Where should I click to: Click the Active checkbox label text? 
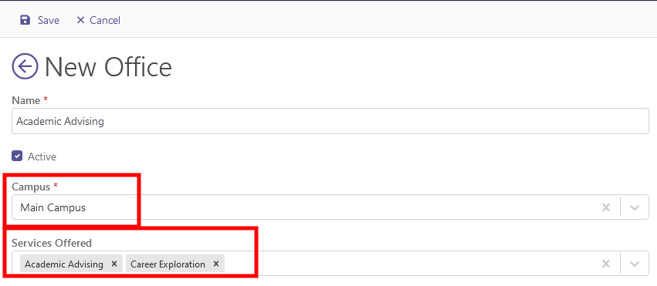[42, 156]
